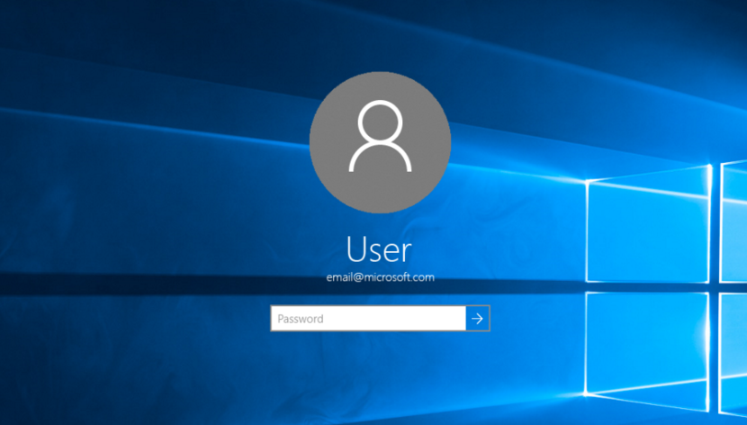Sign in using the right-arrow button
The image size is (747, 425).
[478, 318]
